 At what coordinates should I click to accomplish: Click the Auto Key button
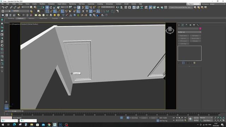pos(196,118)
